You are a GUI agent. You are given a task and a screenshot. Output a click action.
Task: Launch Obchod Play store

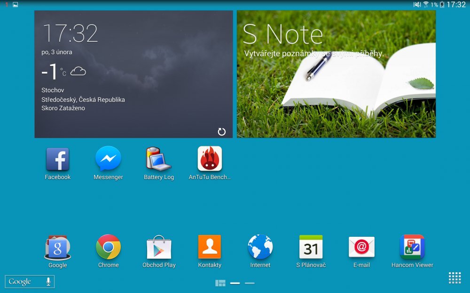tap(159, 246)
